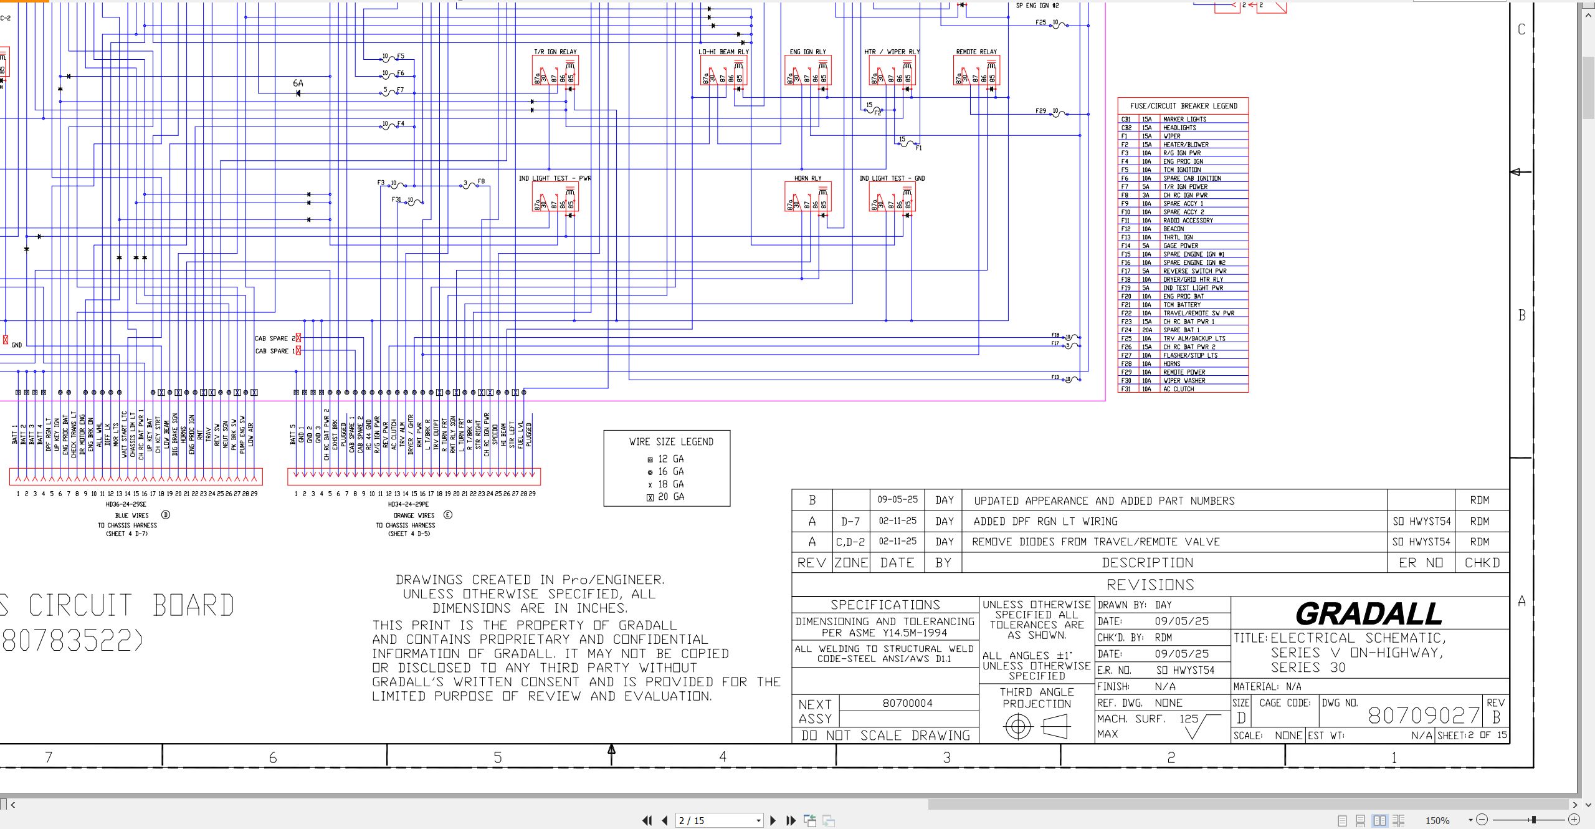Viewport: 1595px width, 829px height.
Task: Click the 150% zoom value
Action: coord(1437,820)
